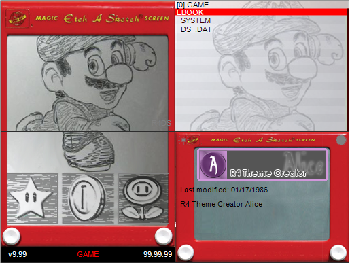The height and width of the screenshot is (263, 350).
Task: Select the coin icon tile
Action: pyautogui.click(x=88, y=198)
